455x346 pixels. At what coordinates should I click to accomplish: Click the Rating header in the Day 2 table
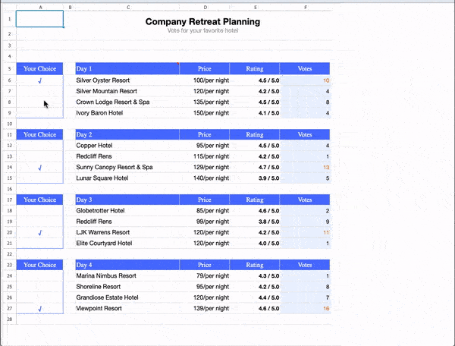click(x=255, y=134)
